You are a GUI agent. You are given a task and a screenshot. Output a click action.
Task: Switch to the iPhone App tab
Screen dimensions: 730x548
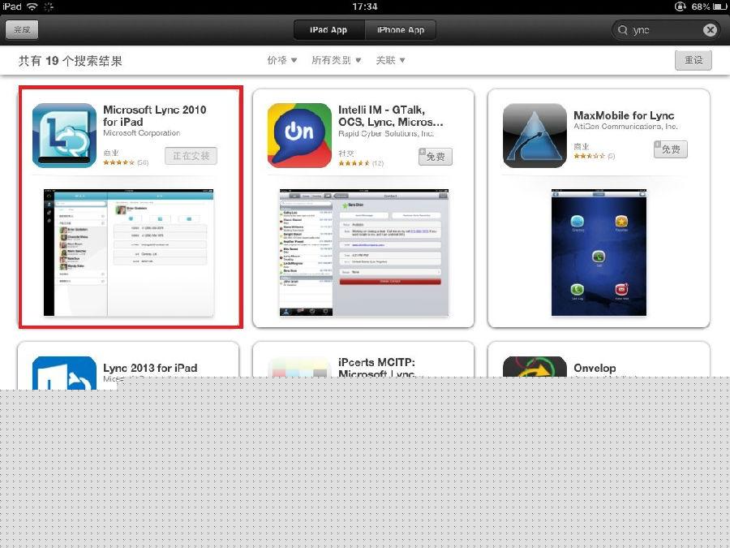tap(401, 30)
